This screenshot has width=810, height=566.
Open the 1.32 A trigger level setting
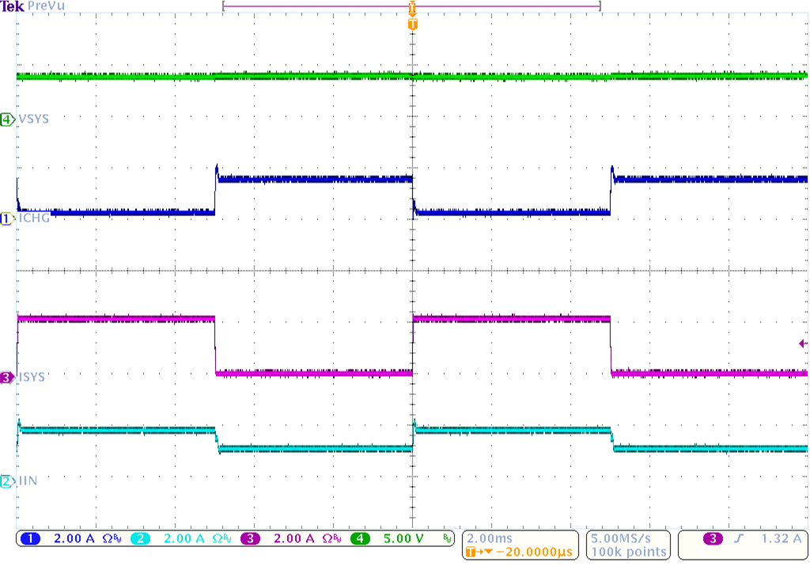783,537
